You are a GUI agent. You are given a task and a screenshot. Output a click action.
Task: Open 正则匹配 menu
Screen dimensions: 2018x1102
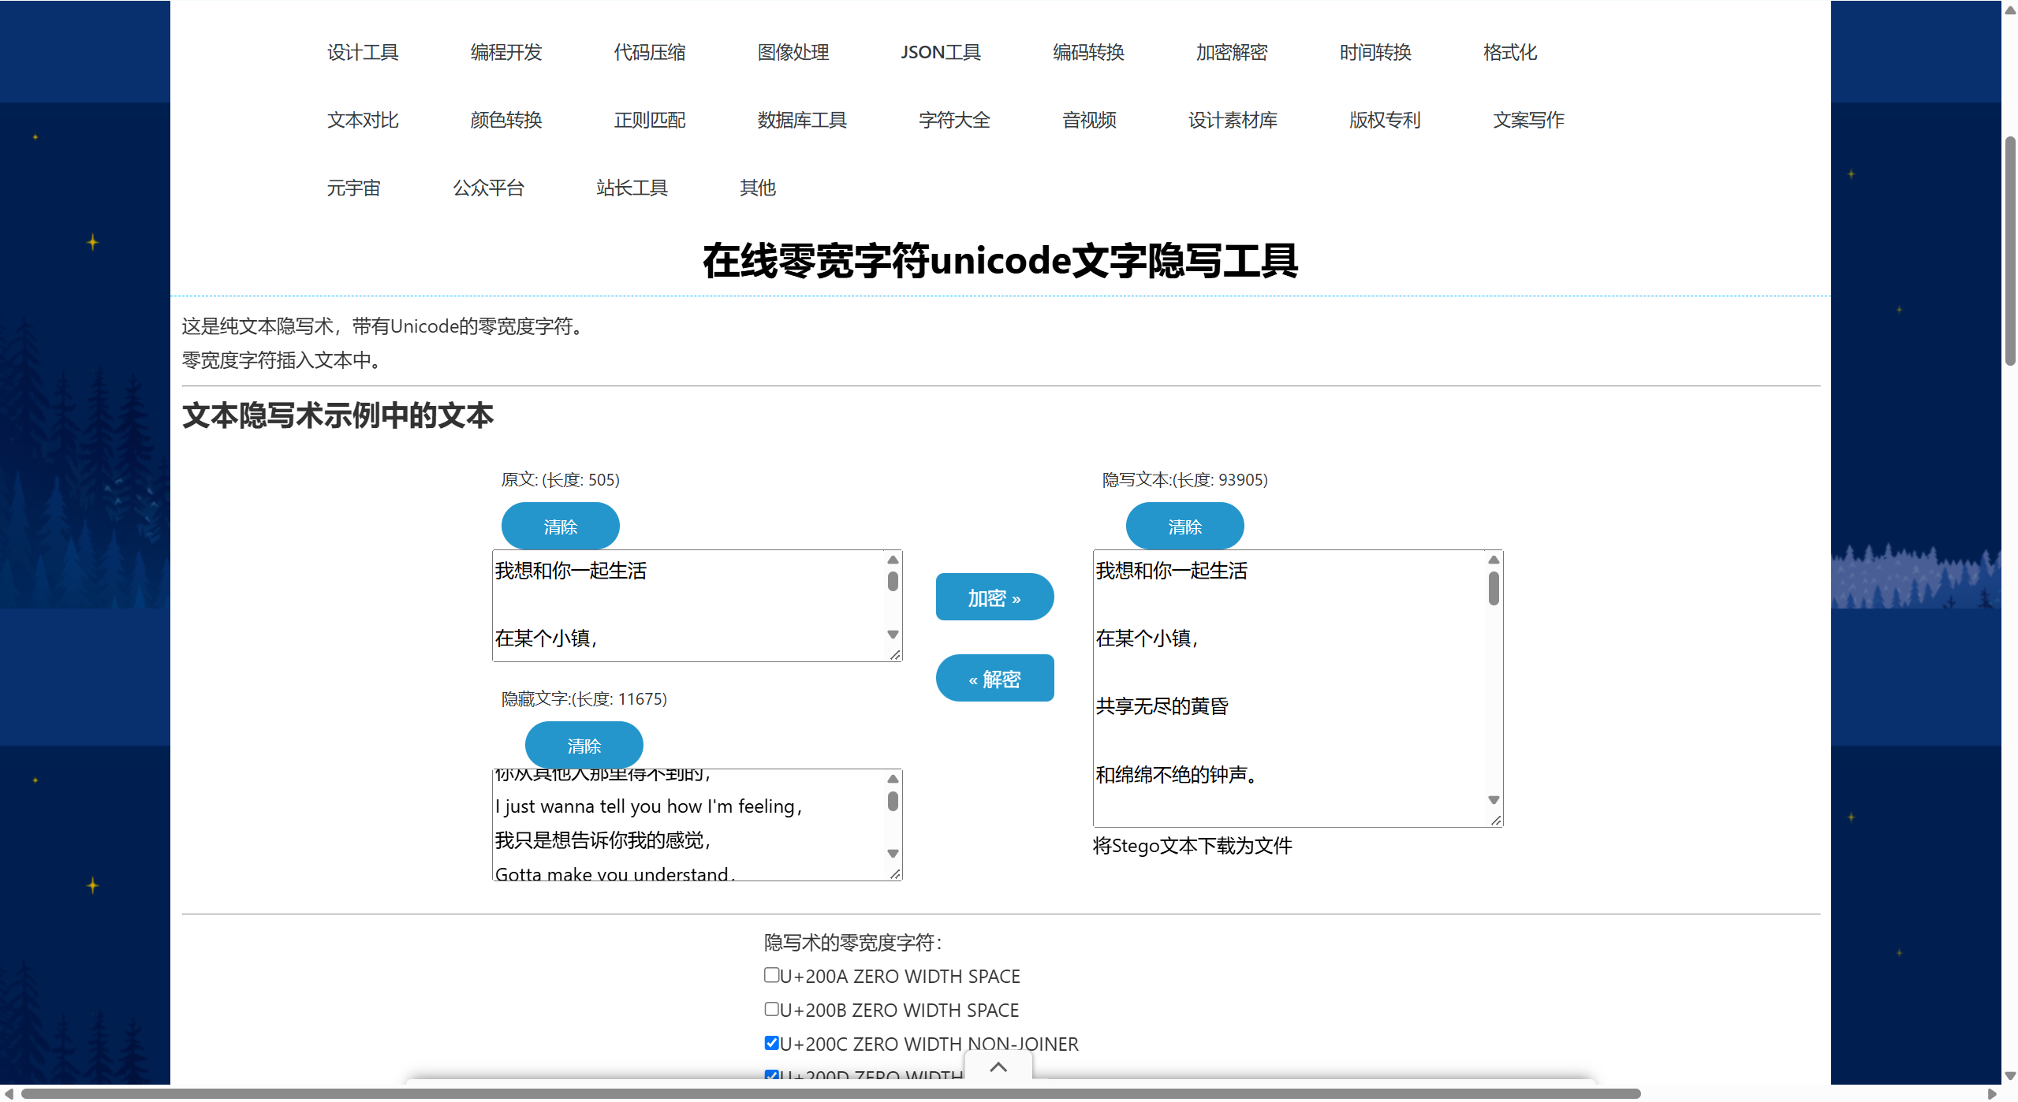(650, 120)
